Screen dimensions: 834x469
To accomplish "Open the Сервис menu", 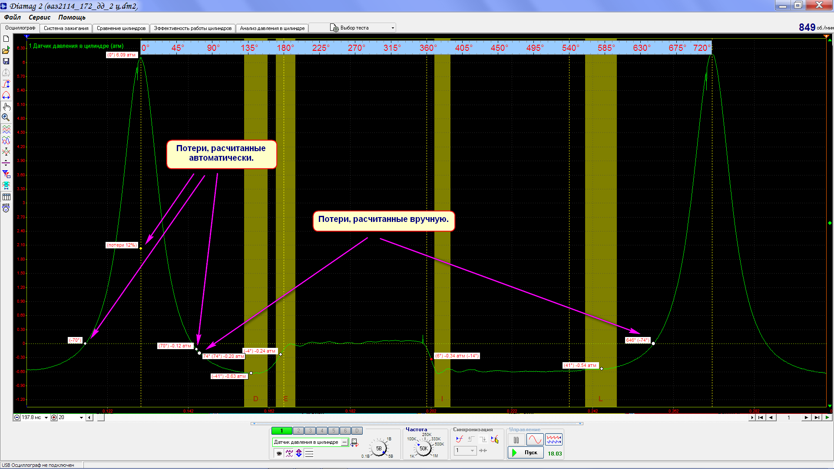I will tap(40, 17).
